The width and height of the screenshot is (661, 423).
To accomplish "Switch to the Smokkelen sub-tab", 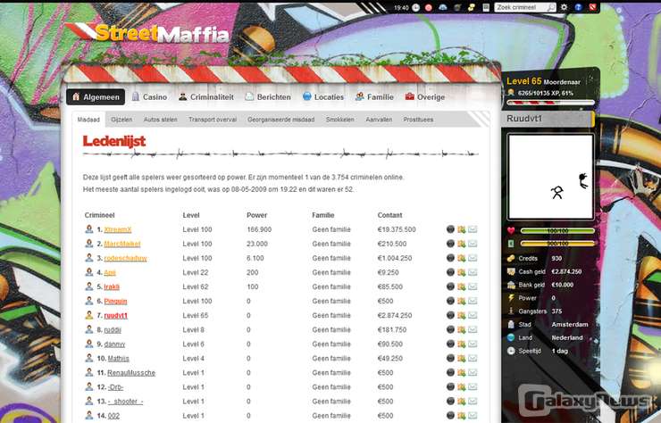I will [x=339, y=120].
